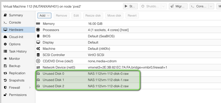
Task: Start the virtual machine
Action: [130, 6]
